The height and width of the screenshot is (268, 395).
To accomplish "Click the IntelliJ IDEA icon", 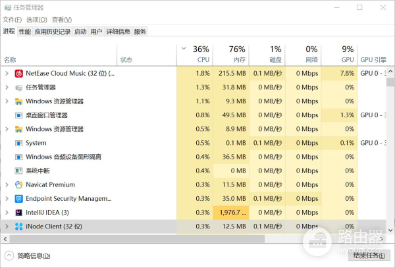I will click(x=18, y=213).
